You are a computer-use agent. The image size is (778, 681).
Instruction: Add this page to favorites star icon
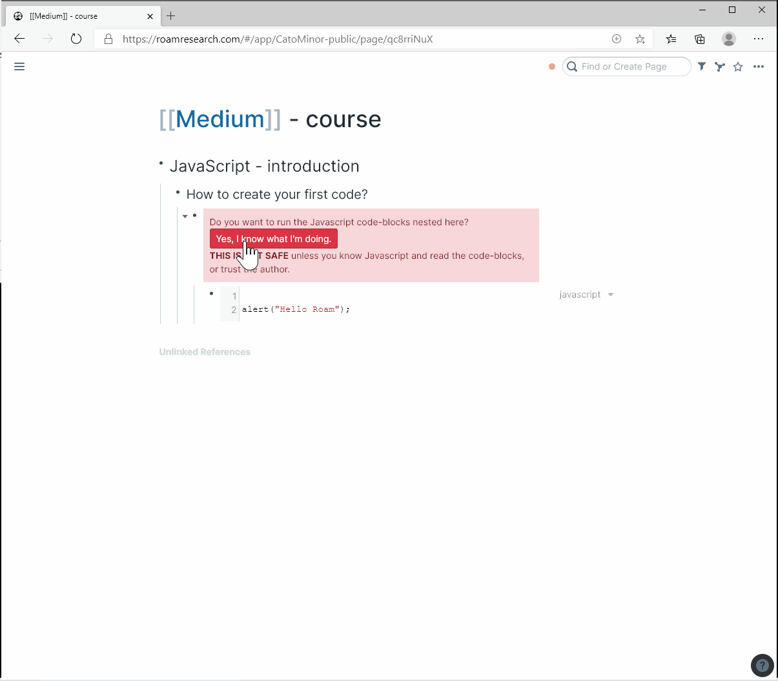pos(640,39)
